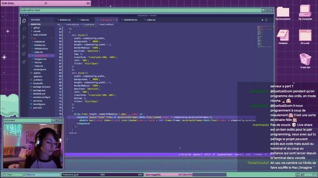This screenshot has height=178, width=318.
Task: Open HelloWorld.tsx in the file explorer
Action: pyautogui.click(x=41, y=48)
